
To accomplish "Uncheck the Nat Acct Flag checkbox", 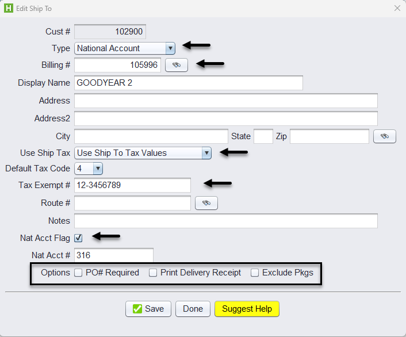I will tap(79, 238).
